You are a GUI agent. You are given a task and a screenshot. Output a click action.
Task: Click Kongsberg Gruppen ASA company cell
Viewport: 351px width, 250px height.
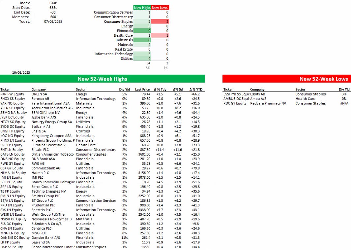tap(51, 136)
